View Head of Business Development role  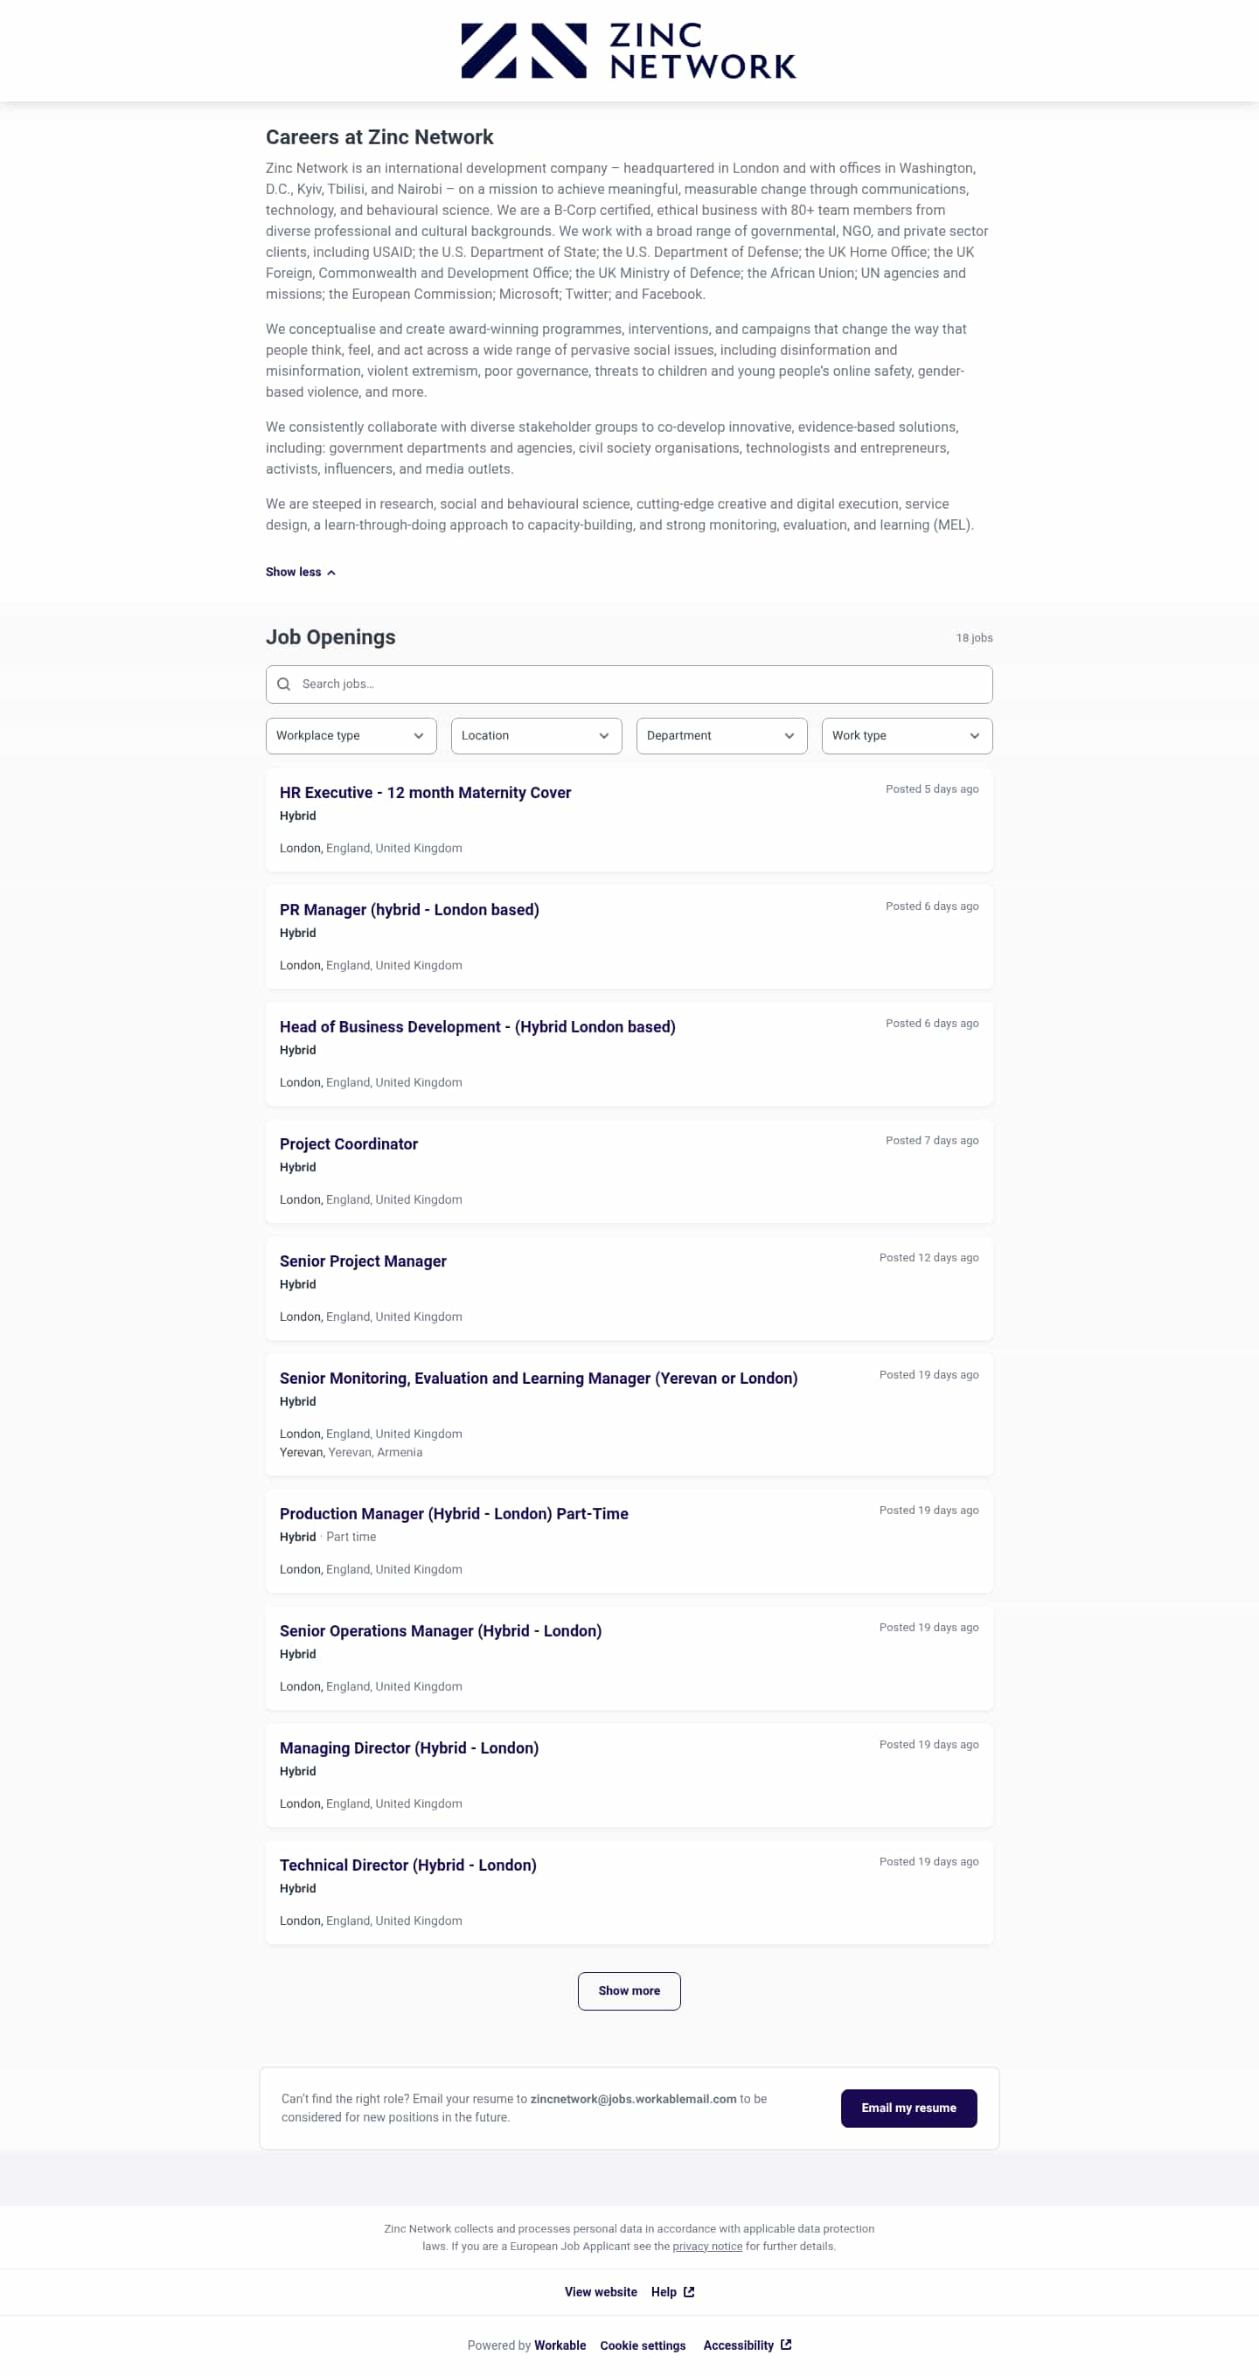pyautogui.click(x=476, y=1027)
